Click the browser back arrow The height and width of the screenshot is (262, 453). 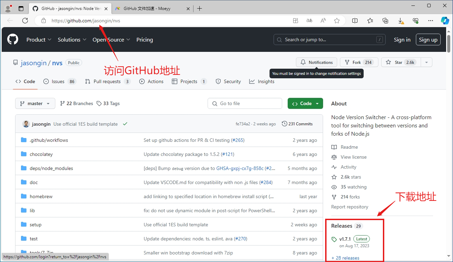point(10,21)
